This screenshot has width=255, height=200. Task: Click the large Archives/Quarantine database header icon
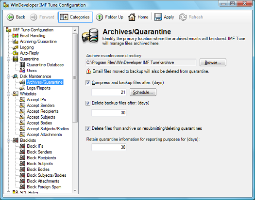point(90,36)
